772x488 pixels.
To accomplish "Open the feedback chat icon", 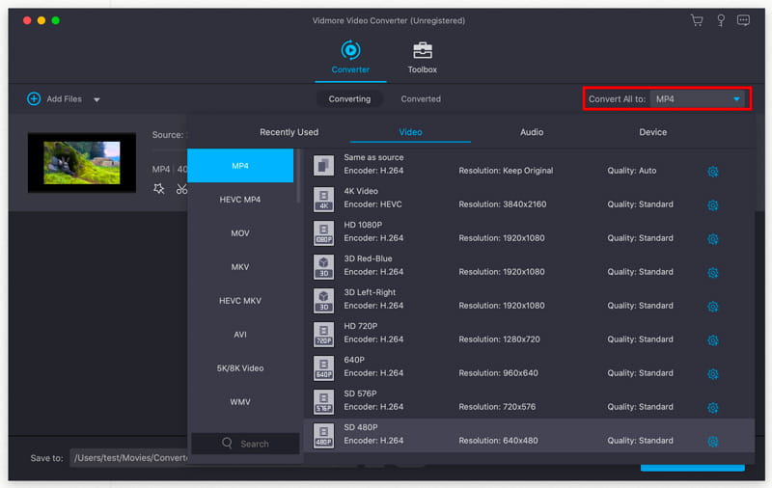I will click(743, 20).
